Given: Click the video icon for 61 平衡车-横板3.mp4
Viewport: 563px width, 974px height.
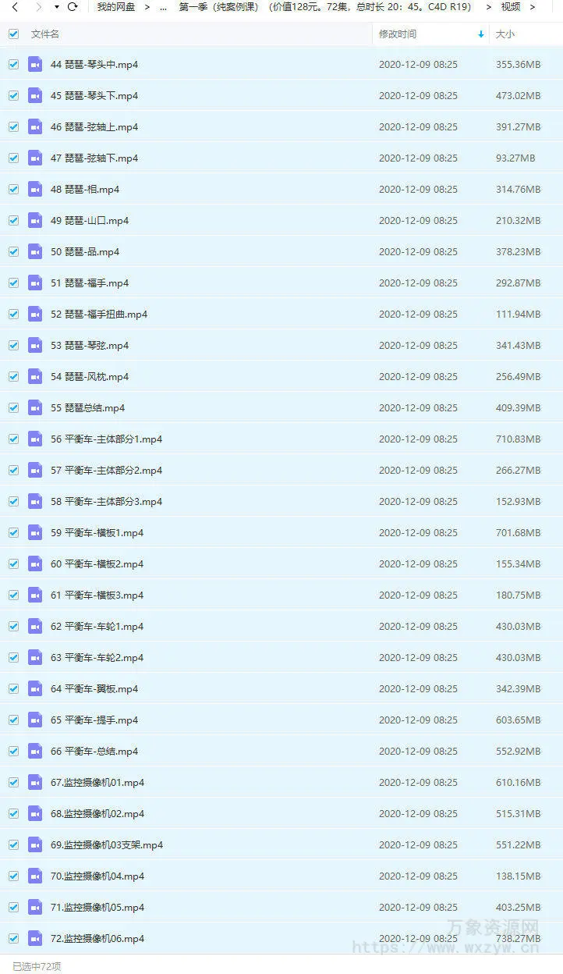Looking at the screenshot, I should 35,595.
